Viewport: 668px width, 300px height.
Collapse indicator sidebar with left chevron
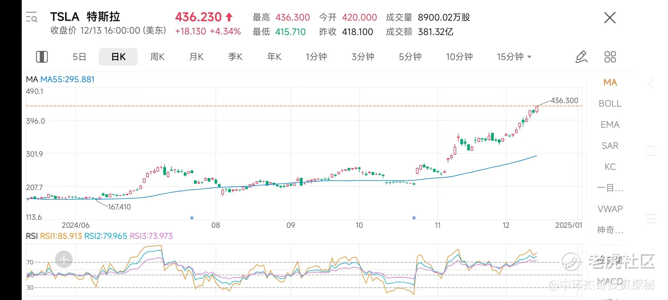[x=651, y=83]
